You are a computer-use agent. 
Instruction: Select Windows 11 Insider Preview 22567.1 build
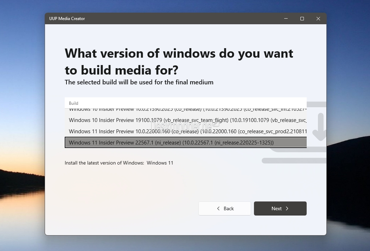186,142
